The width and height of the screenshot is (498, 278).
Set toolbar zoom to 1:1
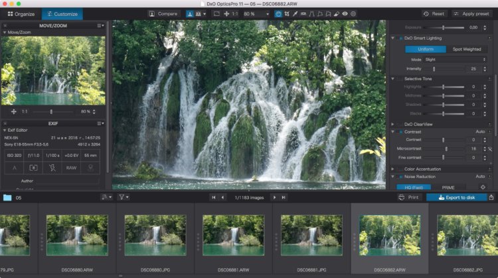[234, 14]
